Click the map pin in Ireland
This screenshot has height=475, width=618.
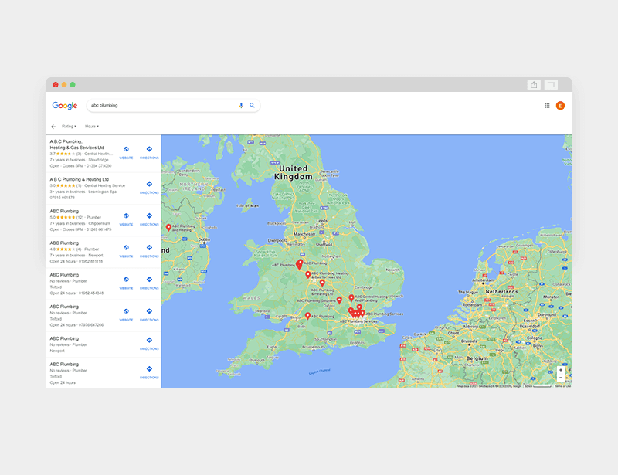click(168, 227)
